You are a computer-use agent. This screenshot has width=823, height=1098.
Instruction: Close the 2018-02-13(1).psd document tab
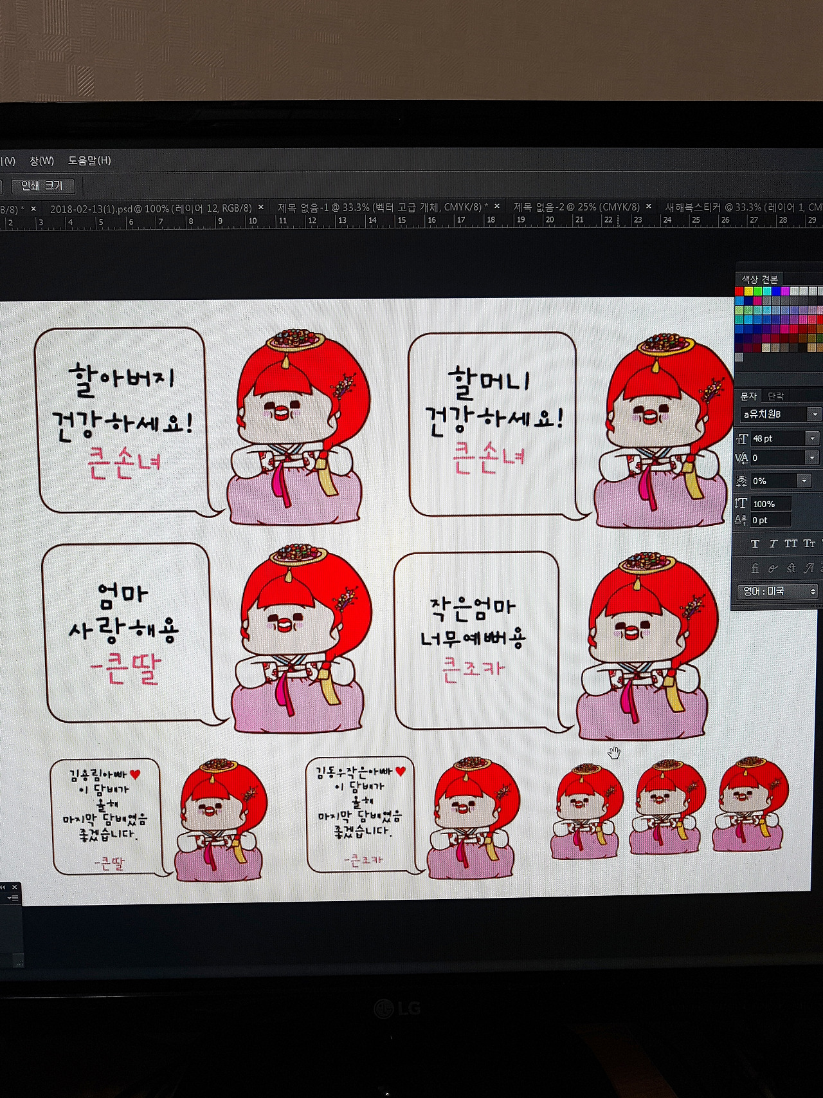tap(261, 208)
